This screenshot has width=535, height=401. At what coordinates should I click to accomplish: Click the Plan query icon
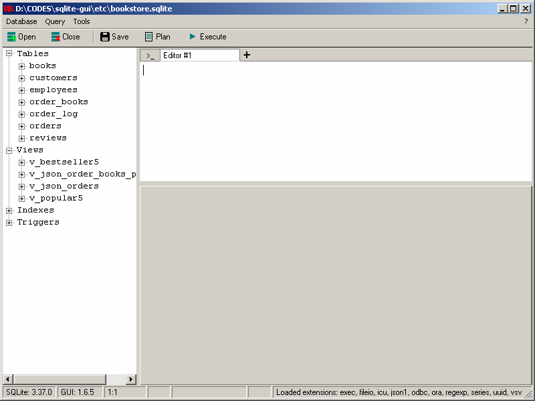[148, 37]
